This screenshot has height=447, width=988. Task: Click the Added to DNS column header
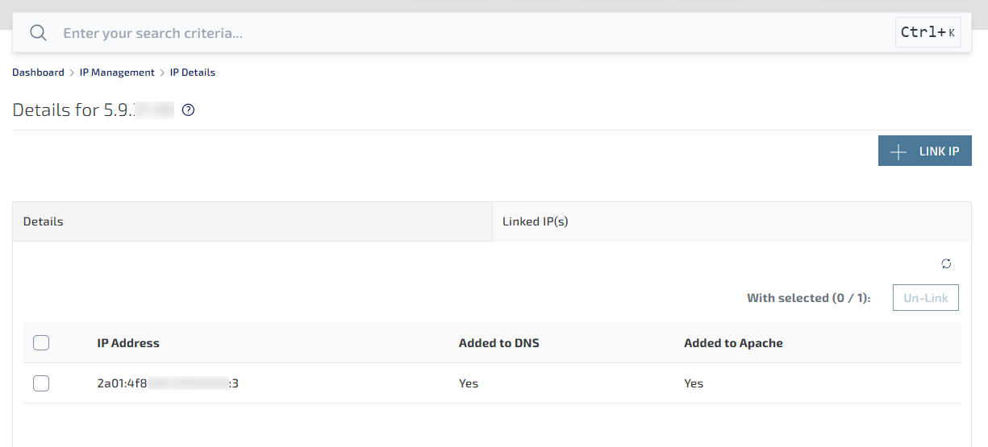498,343
